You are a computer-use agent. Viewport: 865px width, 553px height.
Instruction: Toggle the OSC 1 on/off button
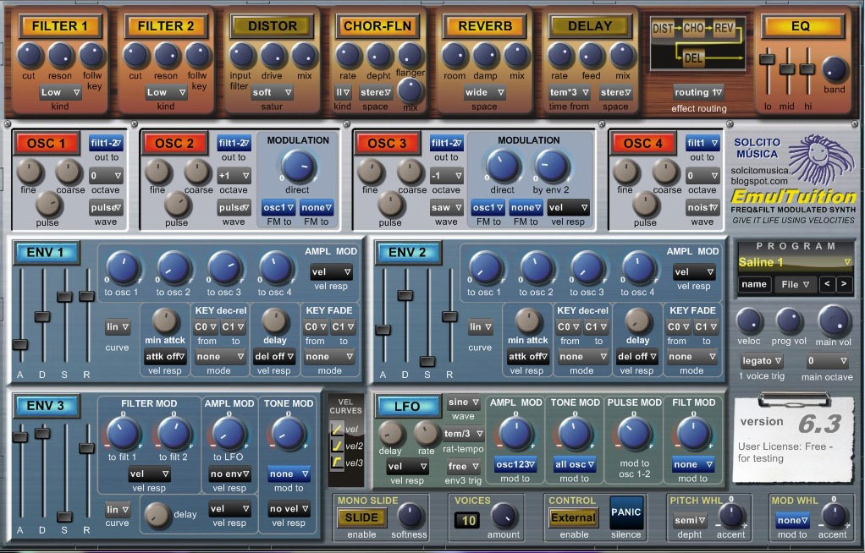tap(47, 144)
